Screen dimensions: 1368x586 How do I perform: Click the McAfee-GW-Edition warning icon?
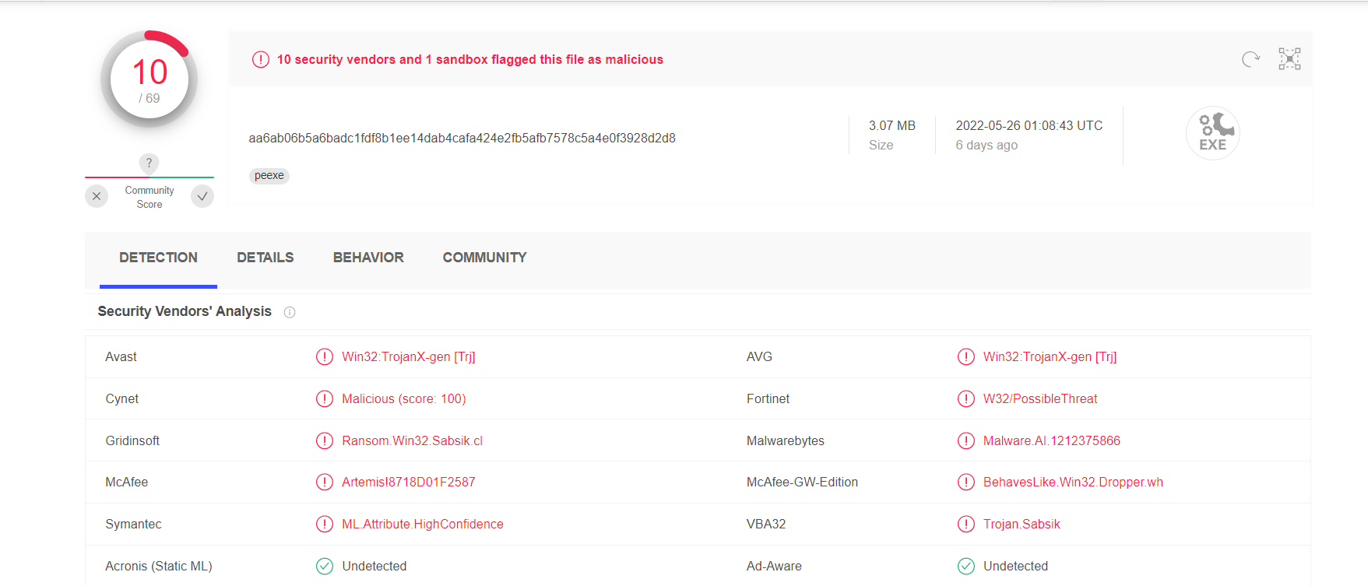click(x=966, y=482)
